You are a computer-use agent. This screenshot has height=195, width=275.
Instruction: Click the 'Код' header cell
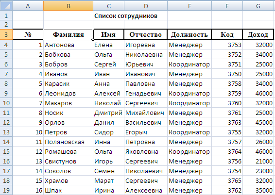[x=227, y=34]
